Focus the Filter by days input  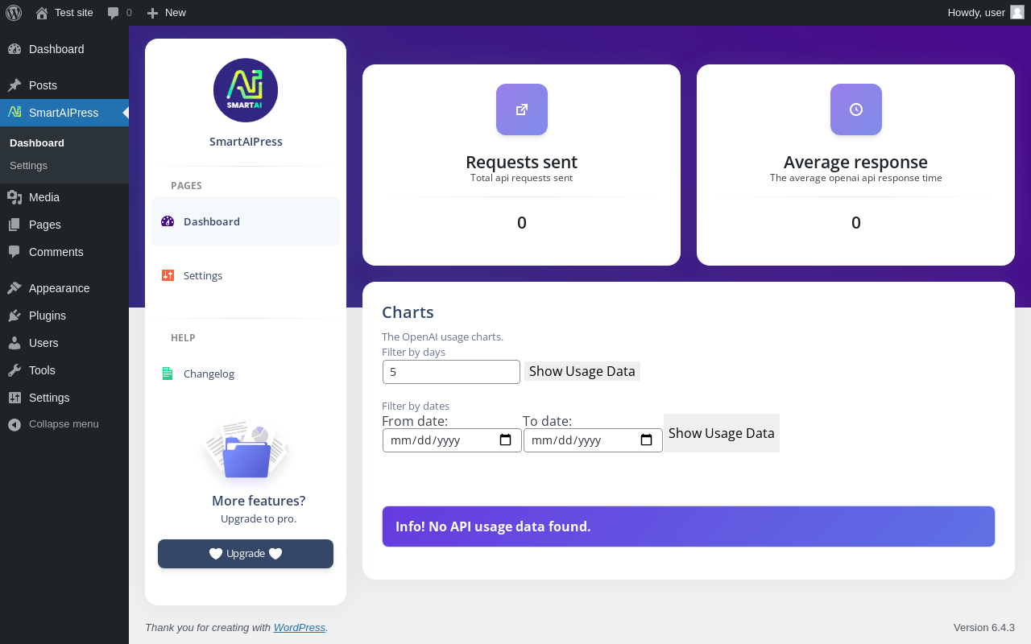coord(451,372)
